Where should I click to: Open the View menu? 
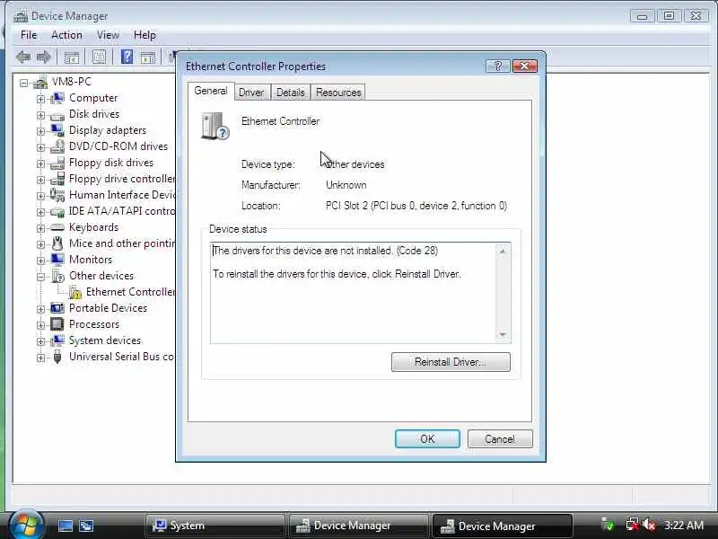coord(108,35)
